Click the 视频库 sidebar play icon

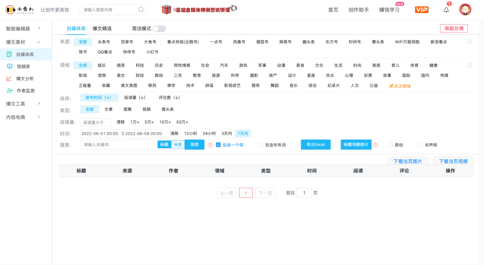10,67
